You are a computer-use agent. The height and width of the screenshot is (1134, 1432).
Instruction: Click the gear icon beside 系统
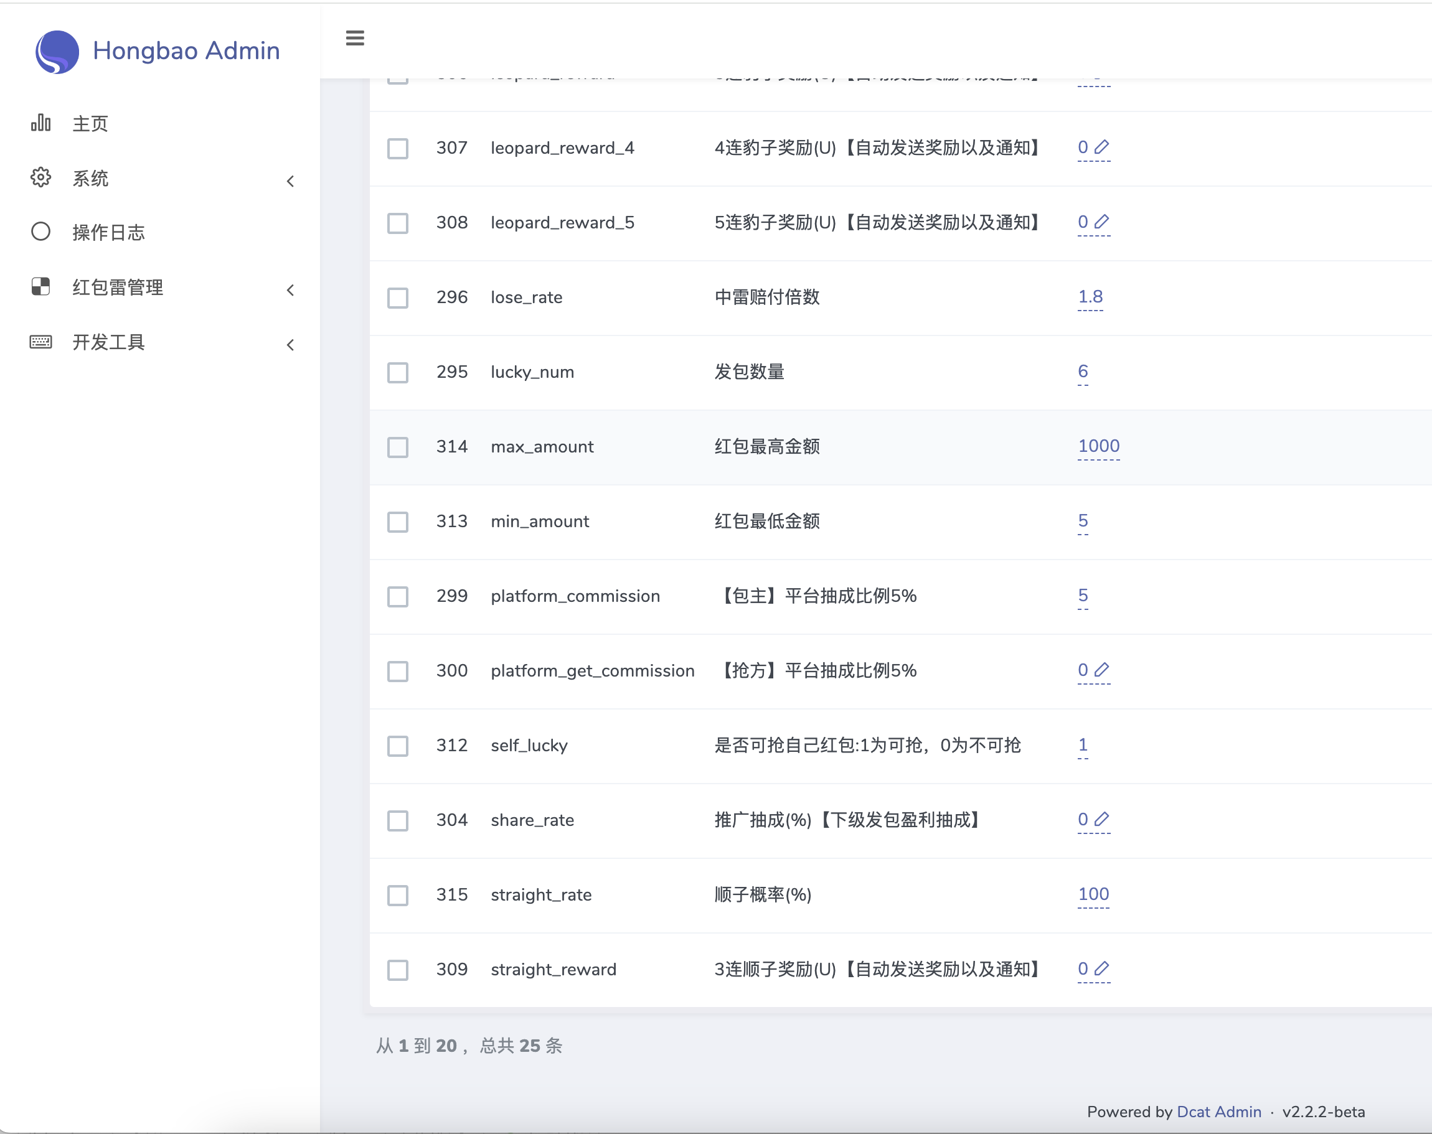pos(40,177)
